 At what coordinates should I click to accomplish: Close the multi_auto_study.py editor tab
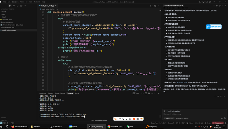coord(56,6)
